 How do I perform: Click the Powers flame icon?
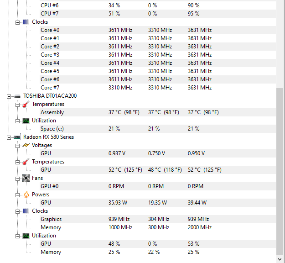coord(26,195)
